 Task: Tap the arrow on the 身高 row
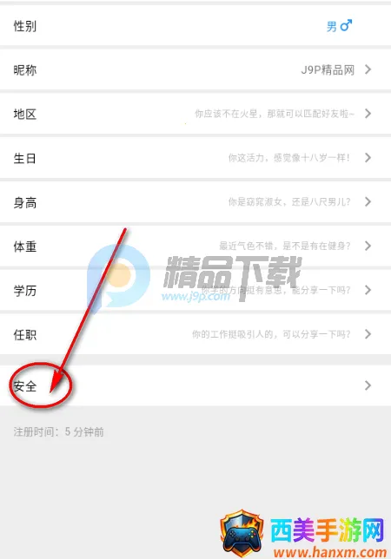pos(368,201)
